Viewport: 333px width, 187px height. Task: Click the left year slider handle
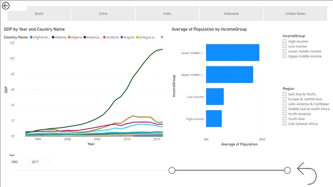coord(172,170)
